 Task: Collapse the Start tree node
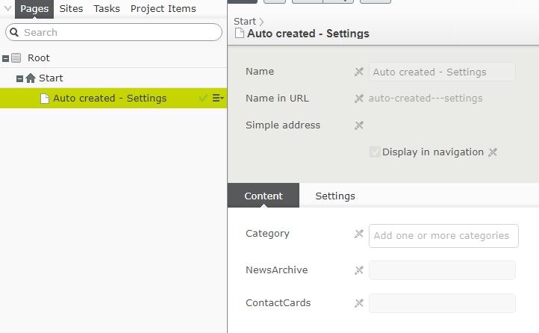(x=20, y=78)
